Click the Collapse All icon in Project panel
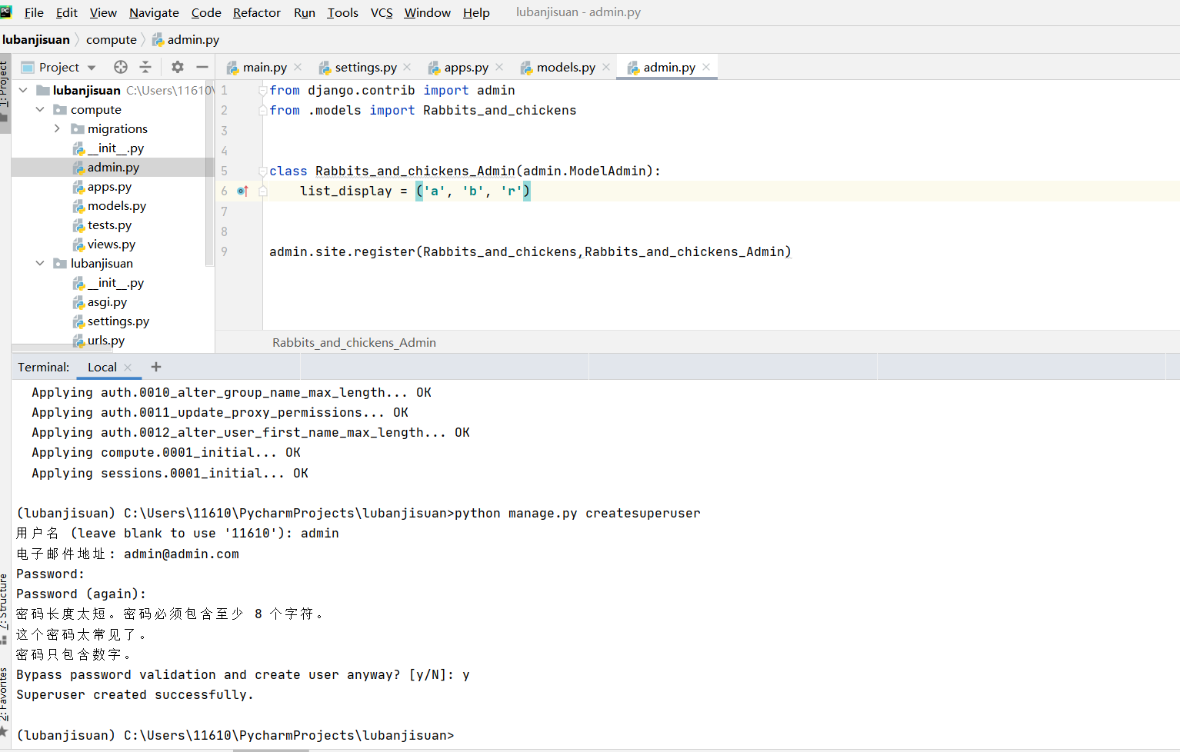 tap(145, 67)
